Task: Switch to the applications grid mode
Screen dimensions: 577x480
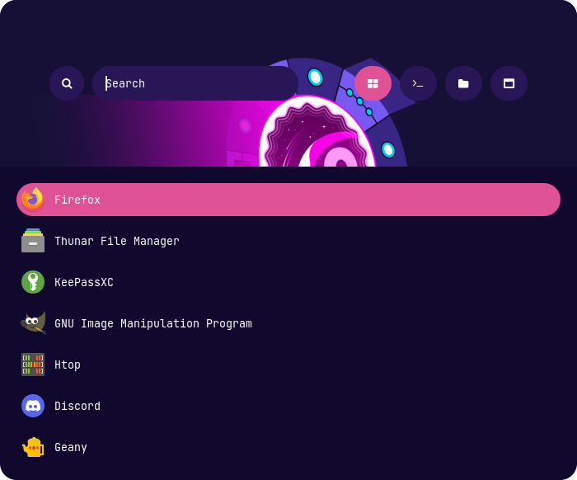Action: point(373,83)
